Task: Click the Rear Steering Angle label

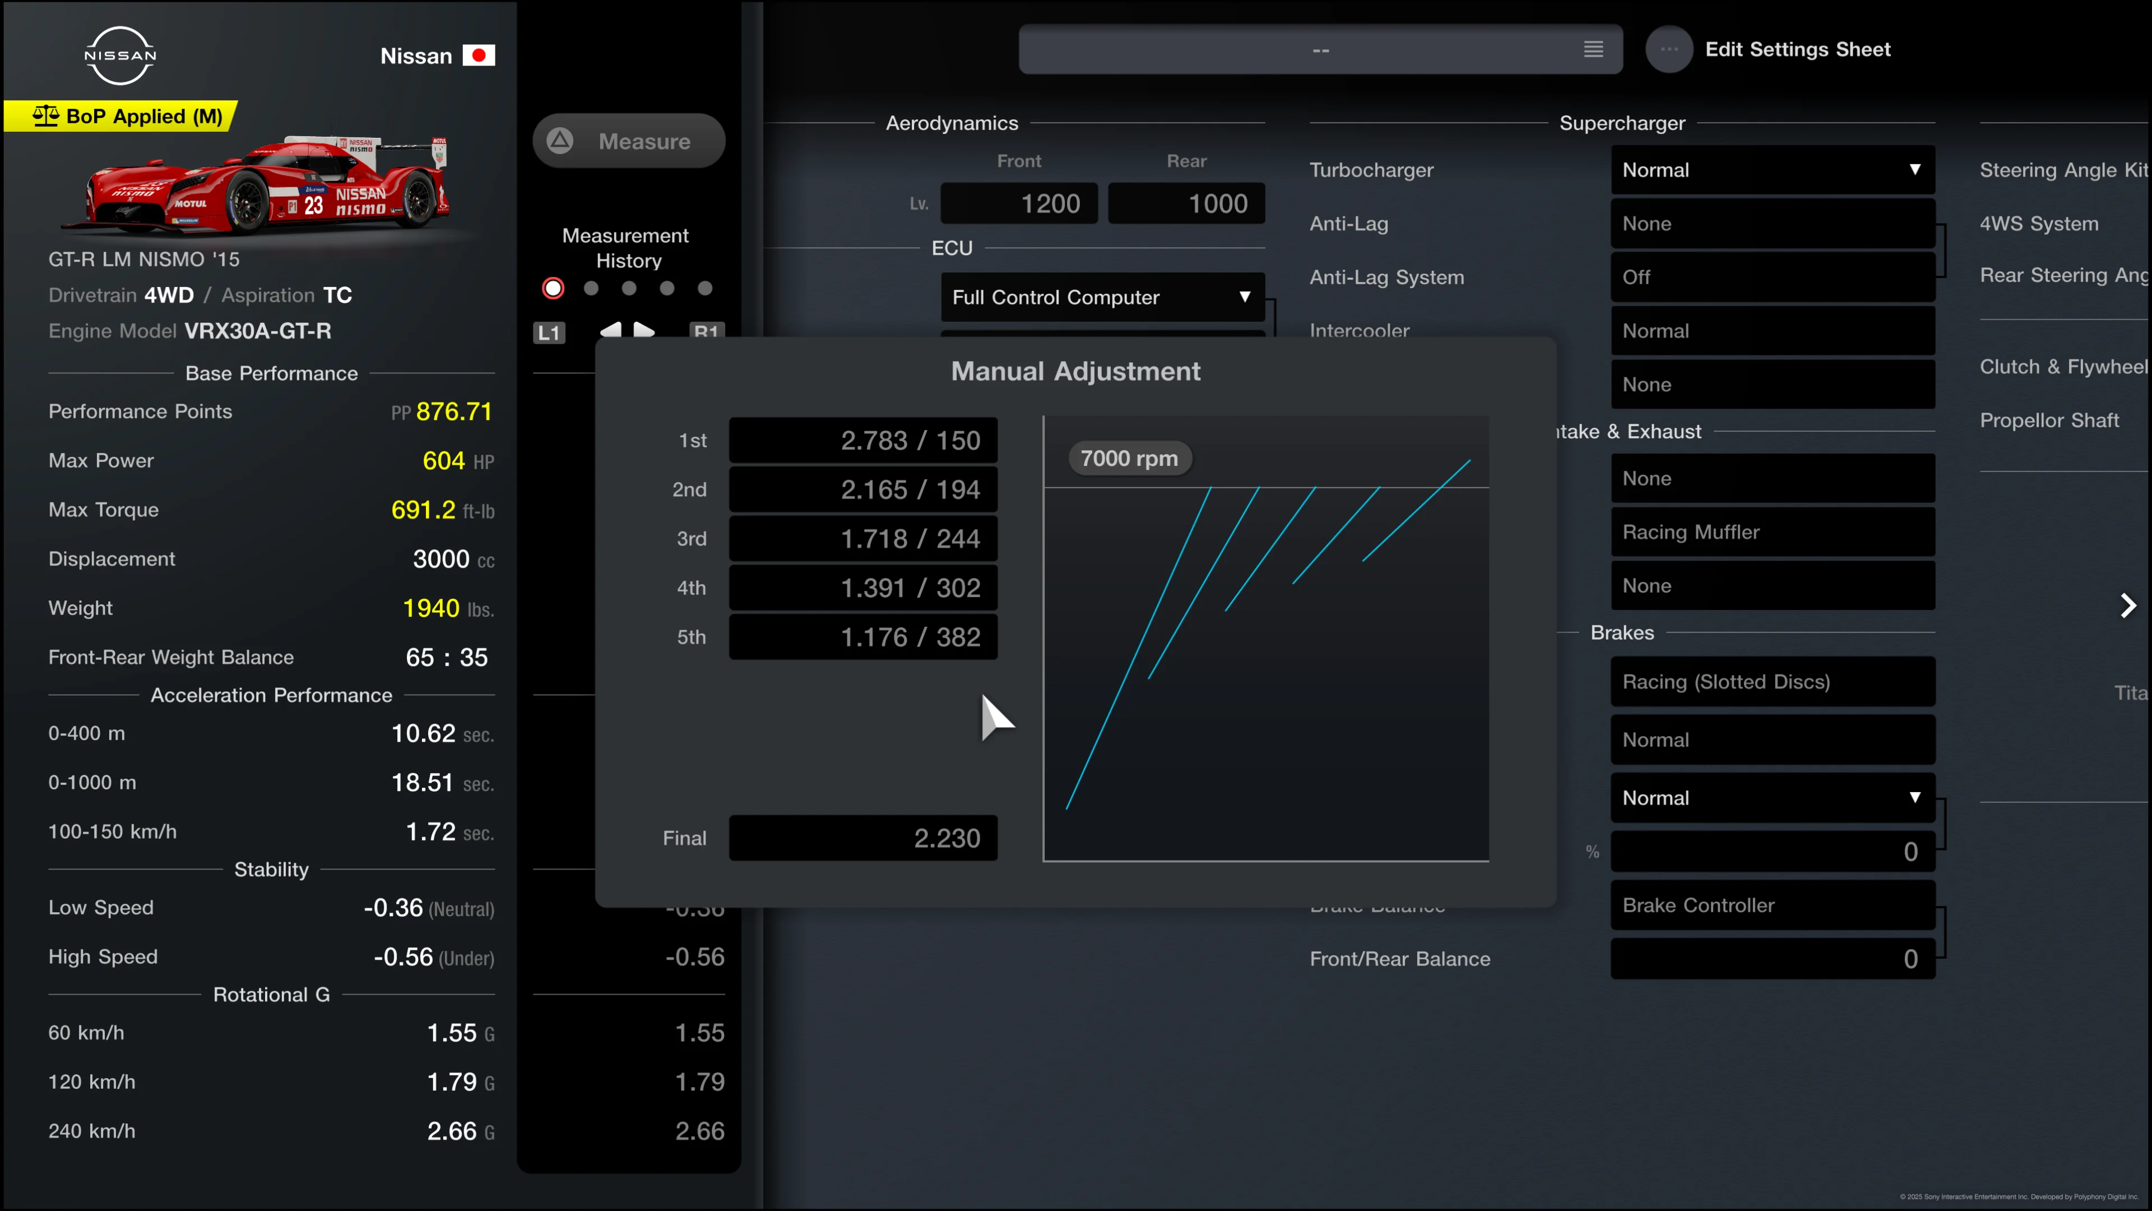Action: tap(2063, 276)
